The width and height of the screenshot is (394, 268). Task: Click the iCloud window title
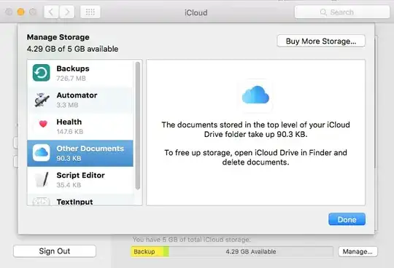(x=196, y=12)
